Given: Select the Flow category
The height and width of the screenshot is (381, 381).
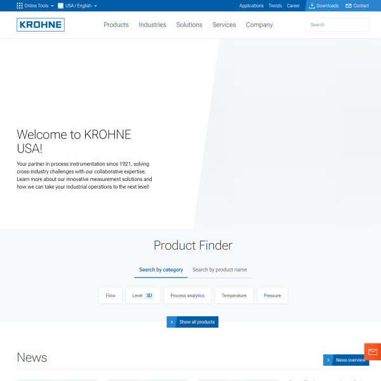Looking at the screenshot, I should pos(110,296).
